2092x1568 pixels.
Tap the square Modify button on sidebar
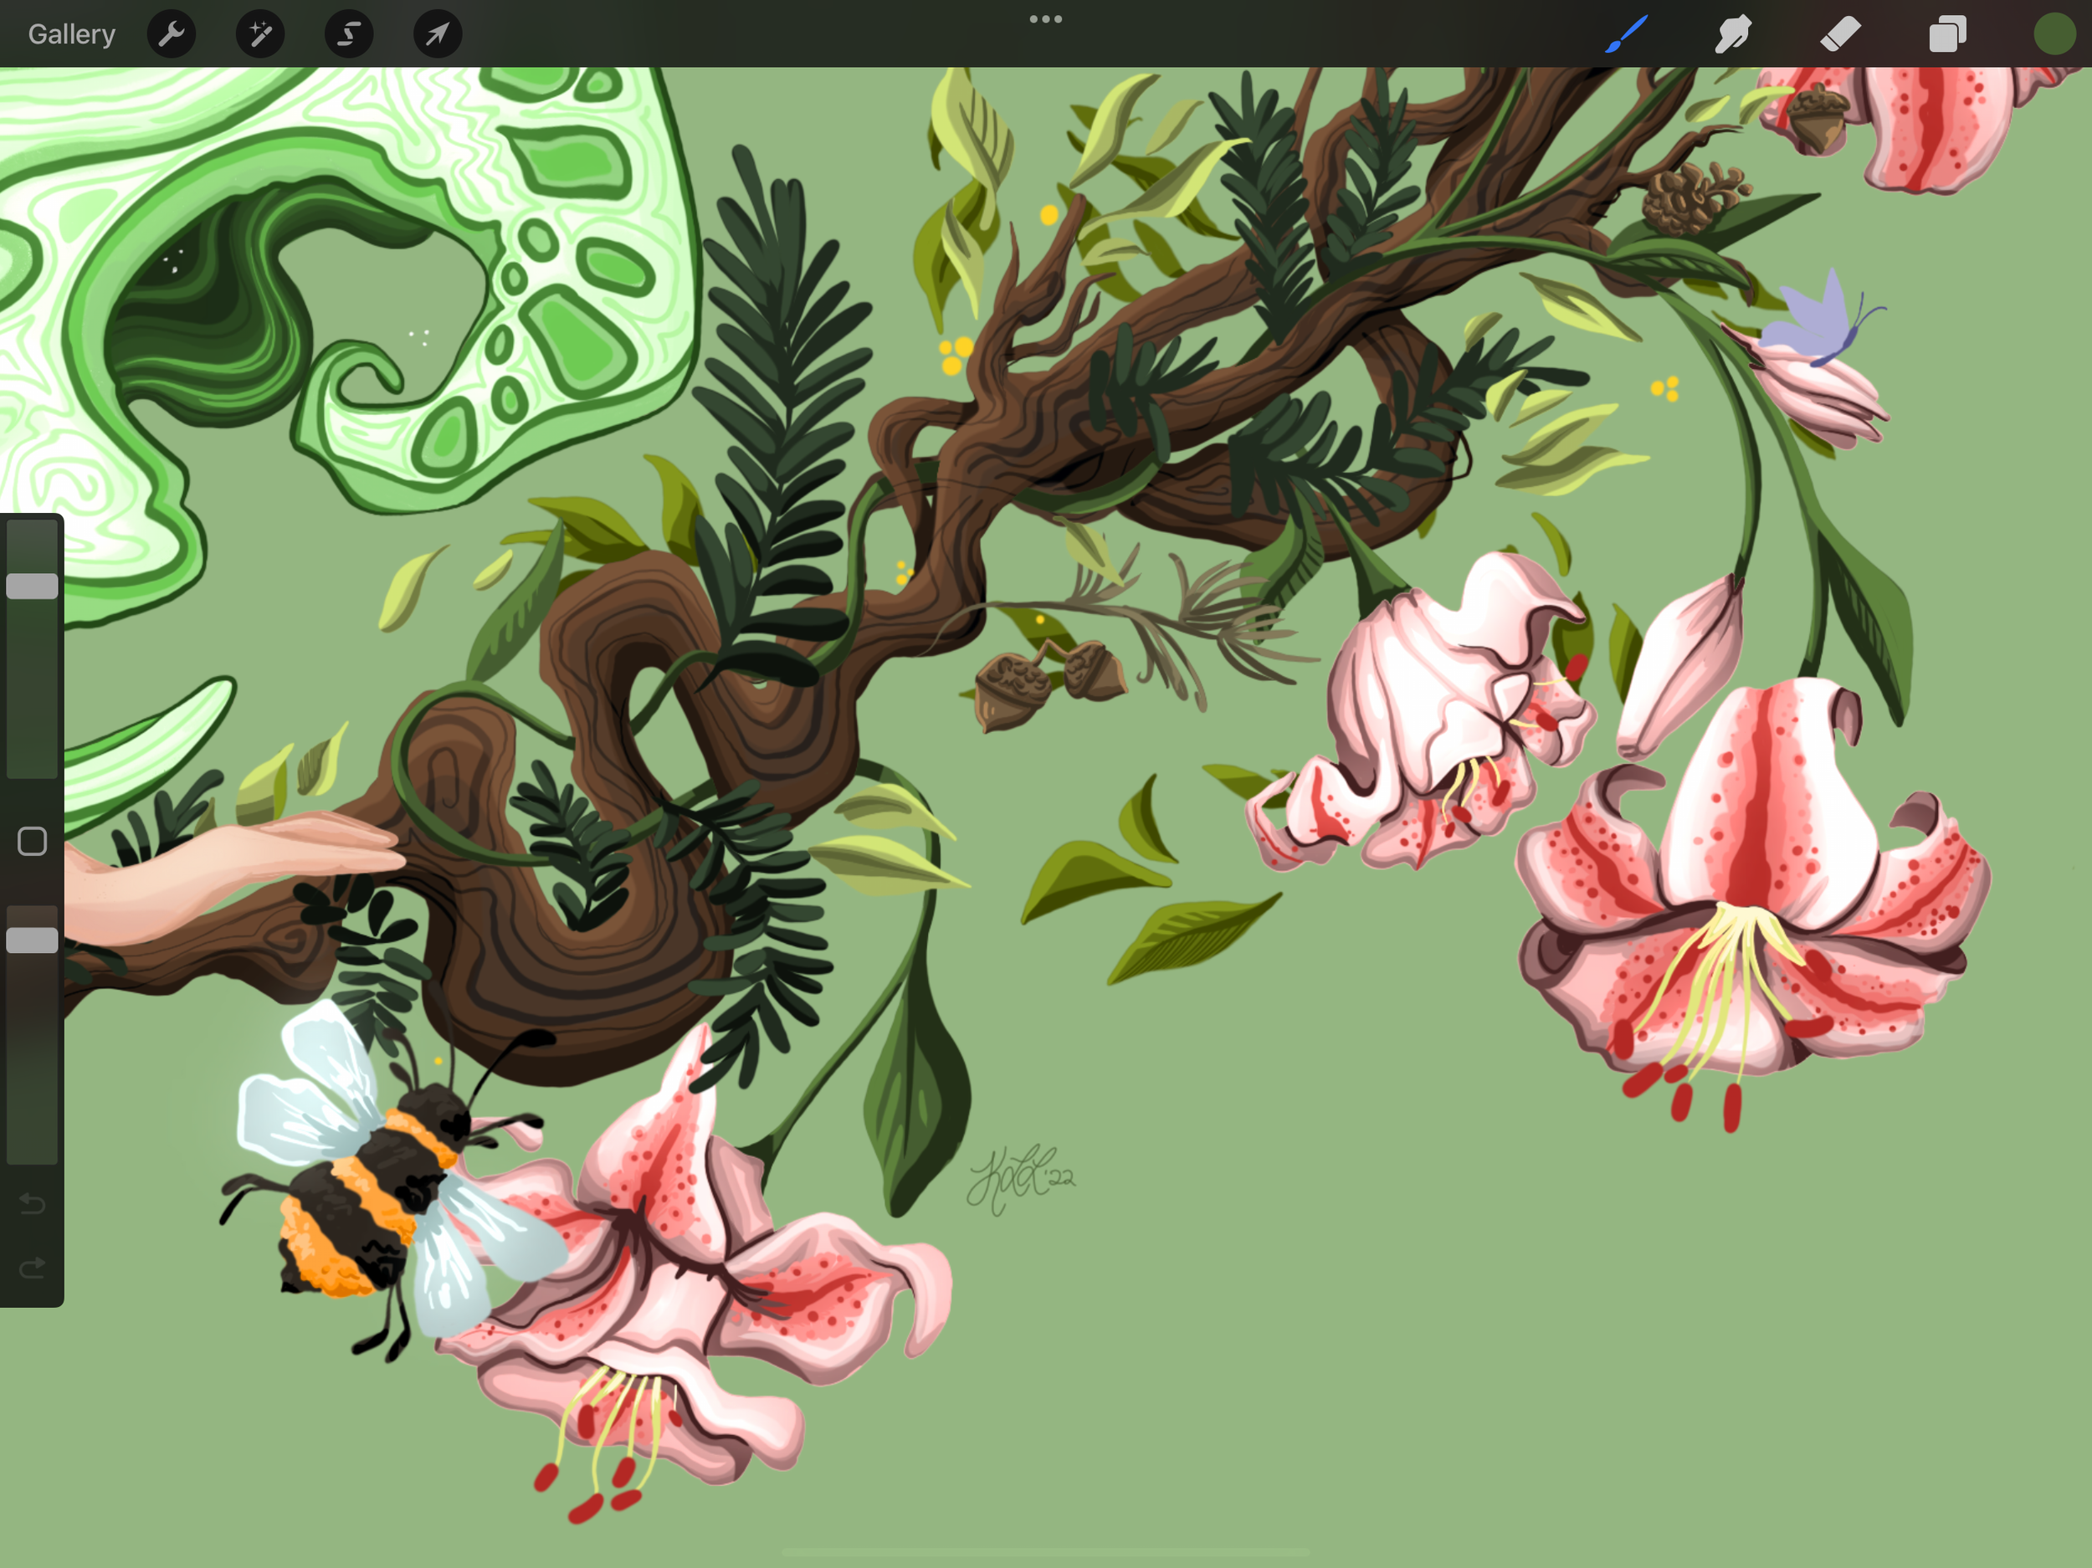point(32,841)
